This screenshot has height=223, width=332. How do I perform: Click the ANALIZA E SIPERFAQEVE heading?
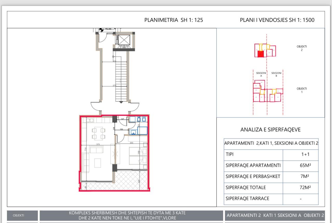coord(271,129)
